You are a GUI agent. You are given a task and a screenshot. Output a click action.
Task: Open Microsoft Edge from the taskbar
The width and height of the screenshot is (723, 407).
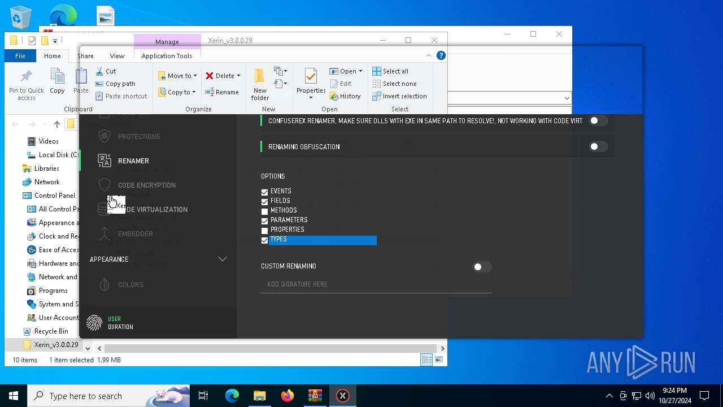[232, 396]
